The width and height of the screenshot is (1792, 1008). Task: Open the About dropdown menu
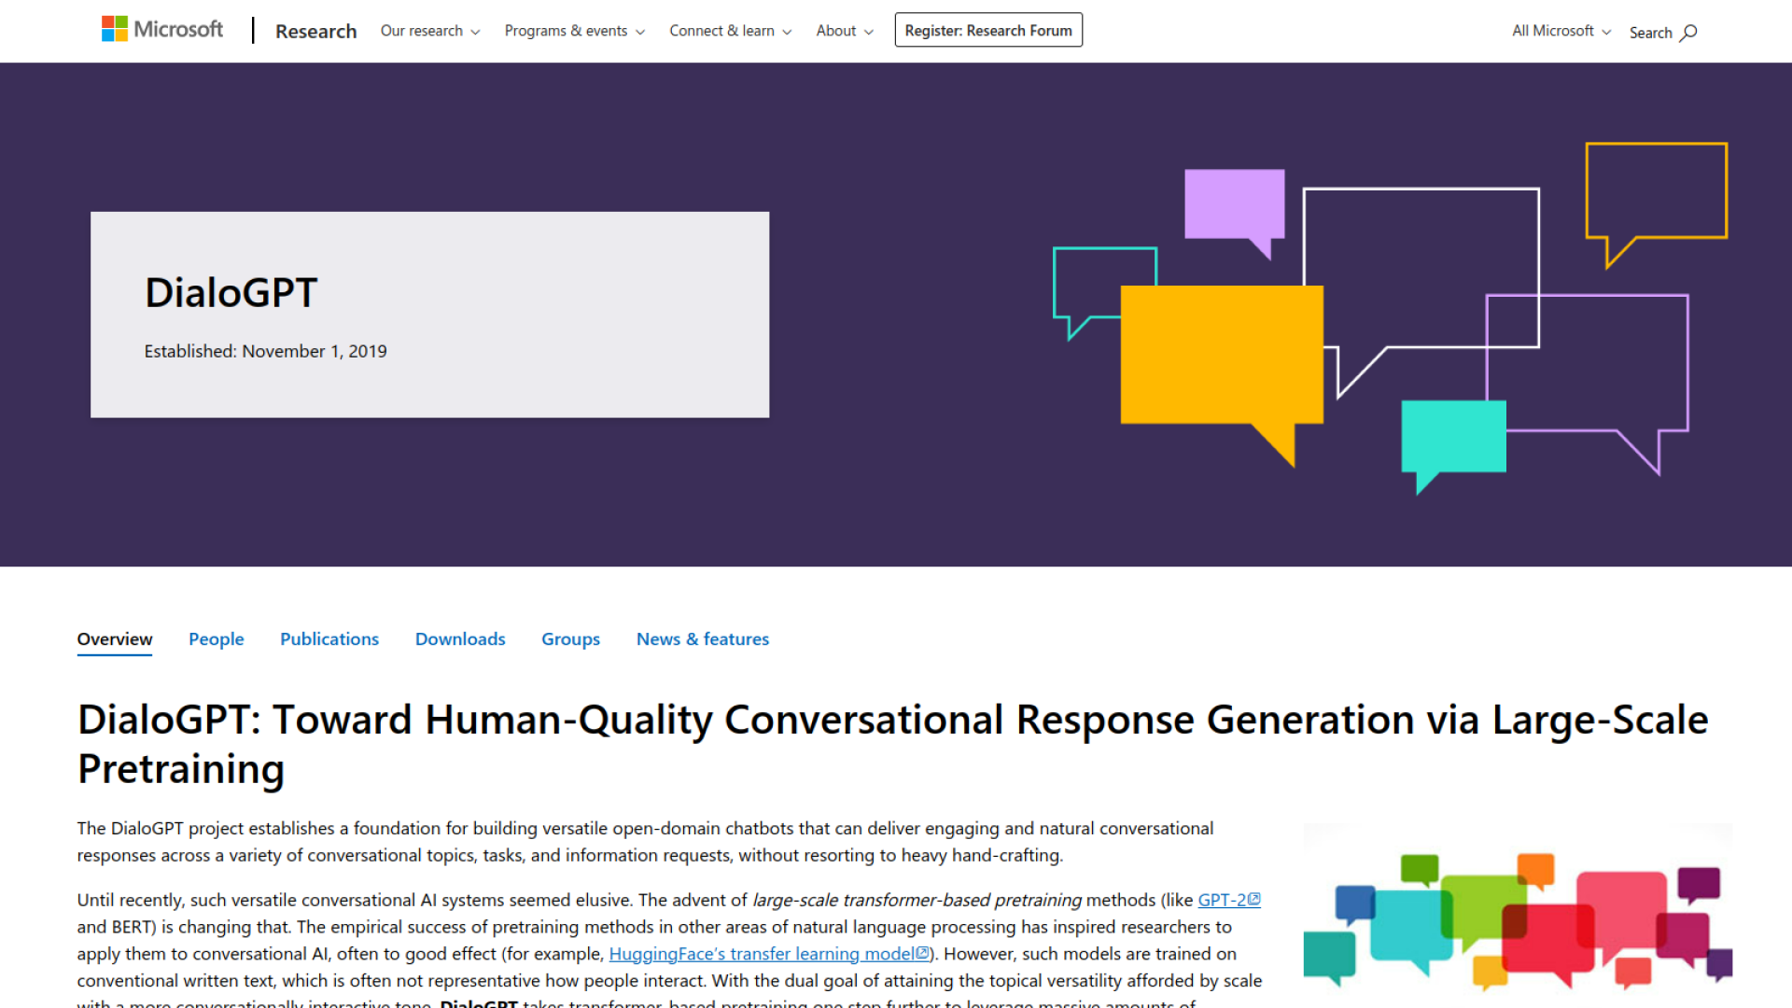845,31
